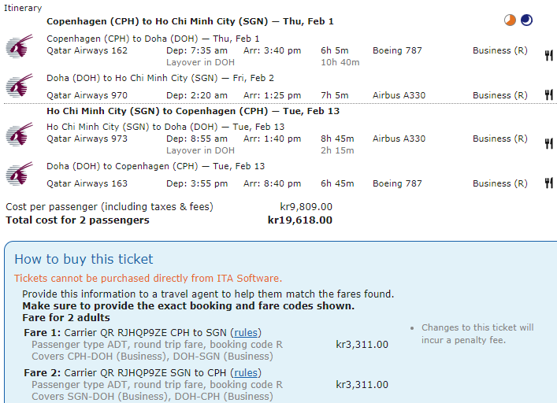Click the Qatar Airways logo for flight 973
This screenshot has width=557, height=403.
coord(20,134)
